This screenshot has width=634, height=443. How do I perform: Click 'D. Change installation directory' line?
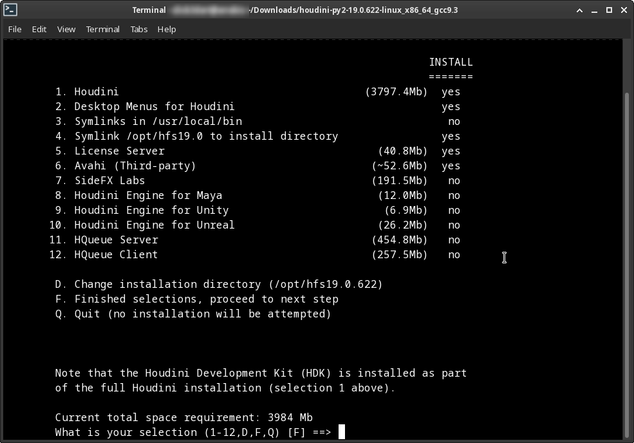click(x=219, y=285)
